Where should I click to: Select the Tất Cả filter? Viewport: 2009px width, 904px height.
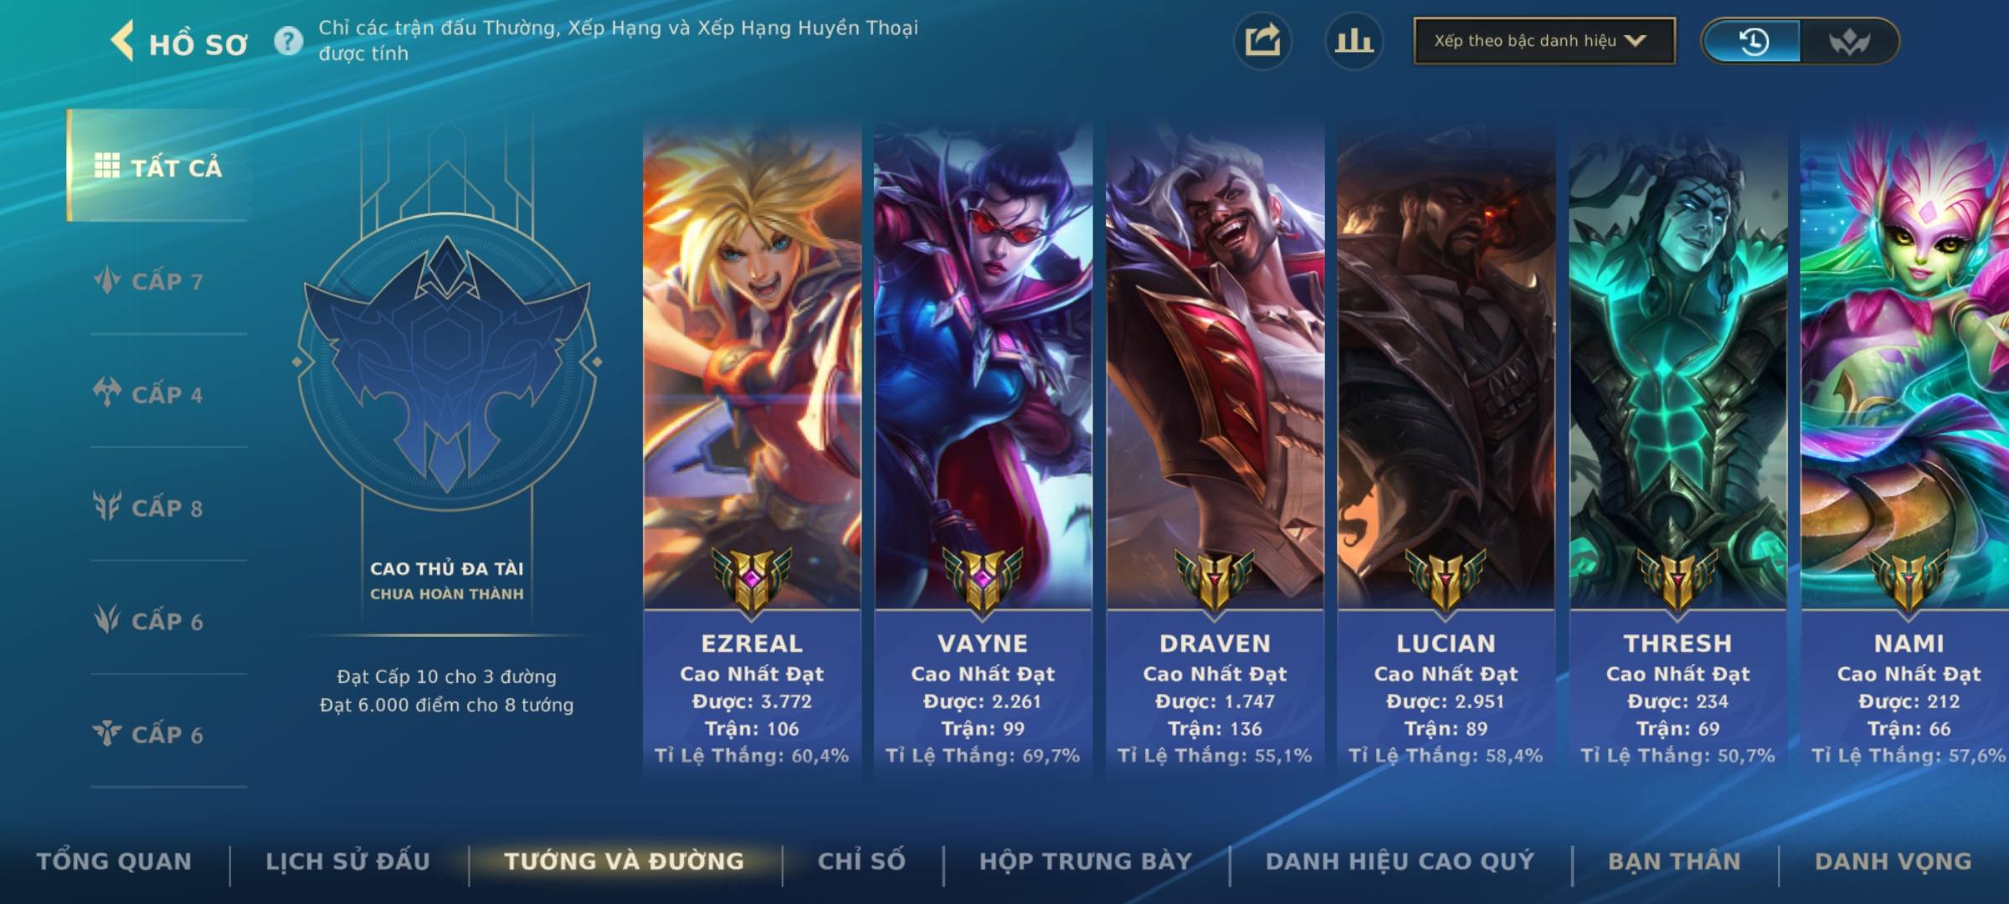pos(158,167)
